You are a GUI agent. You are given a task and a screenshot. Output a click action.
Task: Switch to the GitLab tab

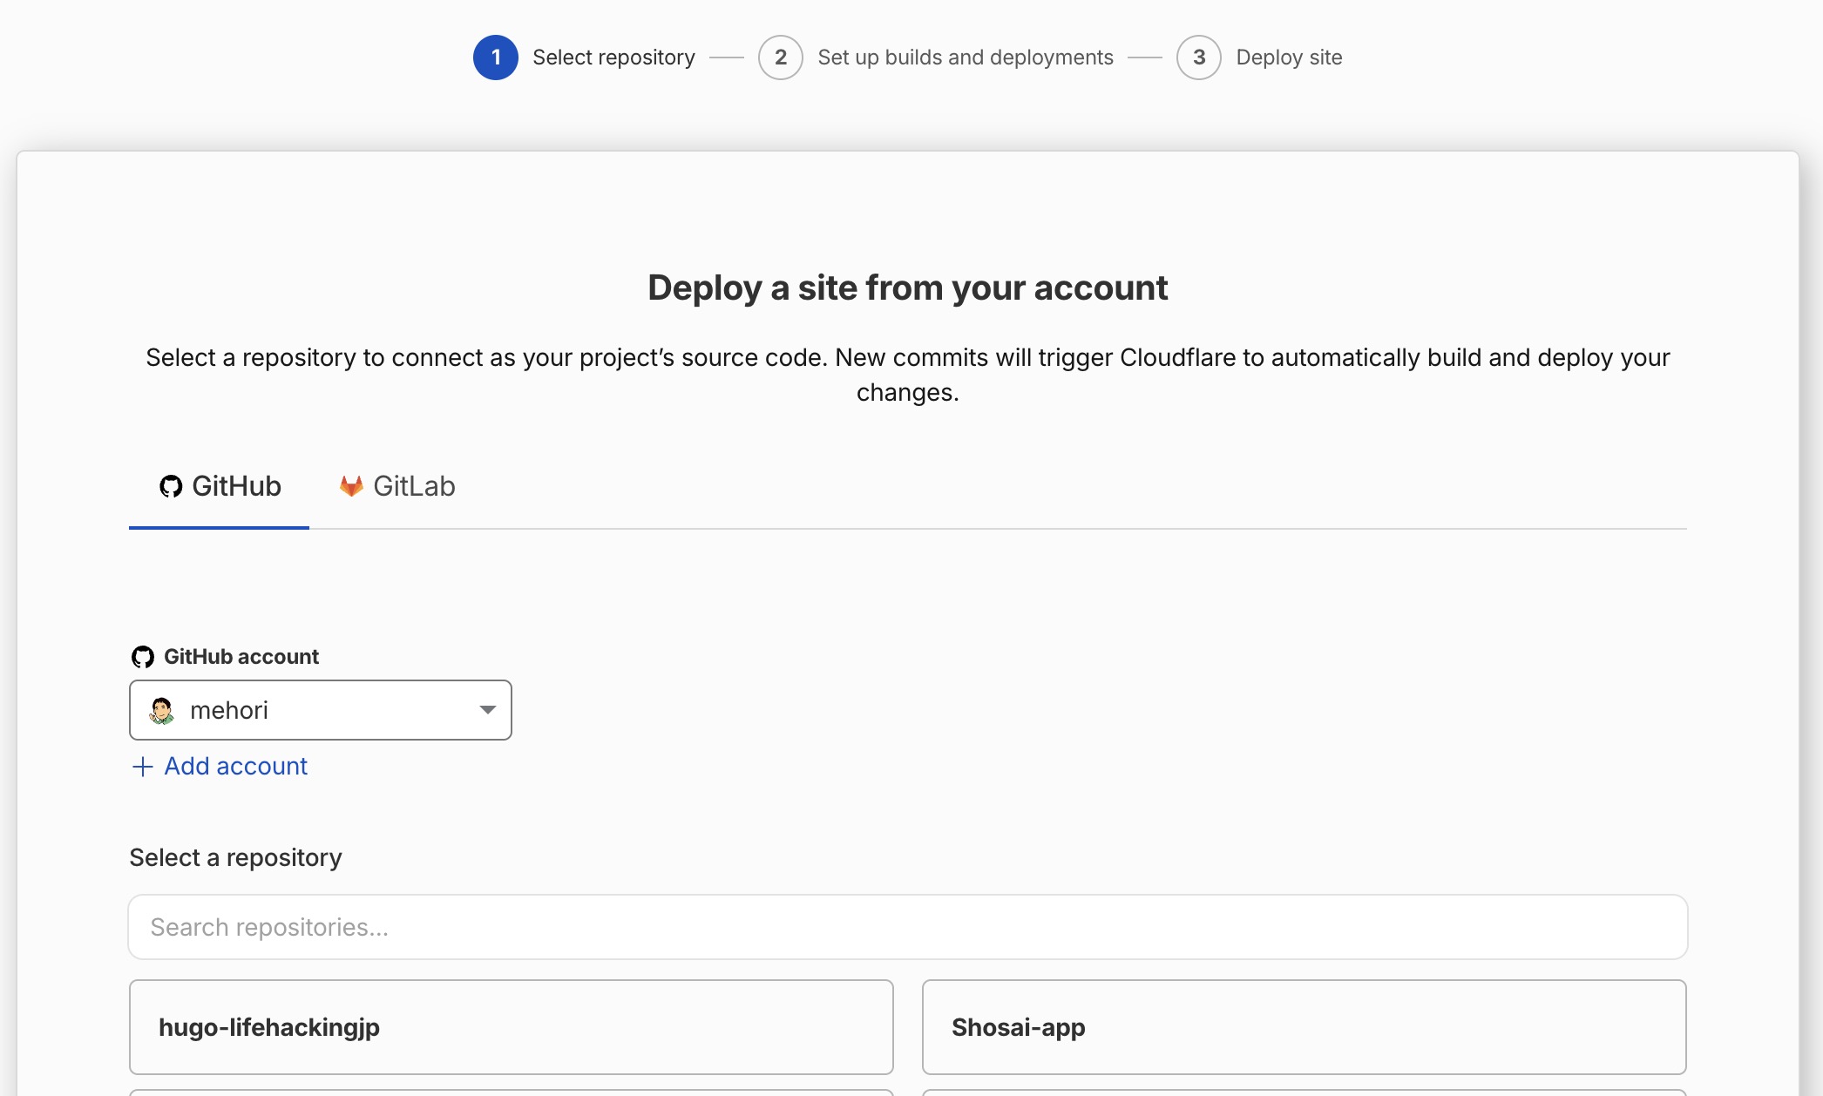click(x=397, y=486)
